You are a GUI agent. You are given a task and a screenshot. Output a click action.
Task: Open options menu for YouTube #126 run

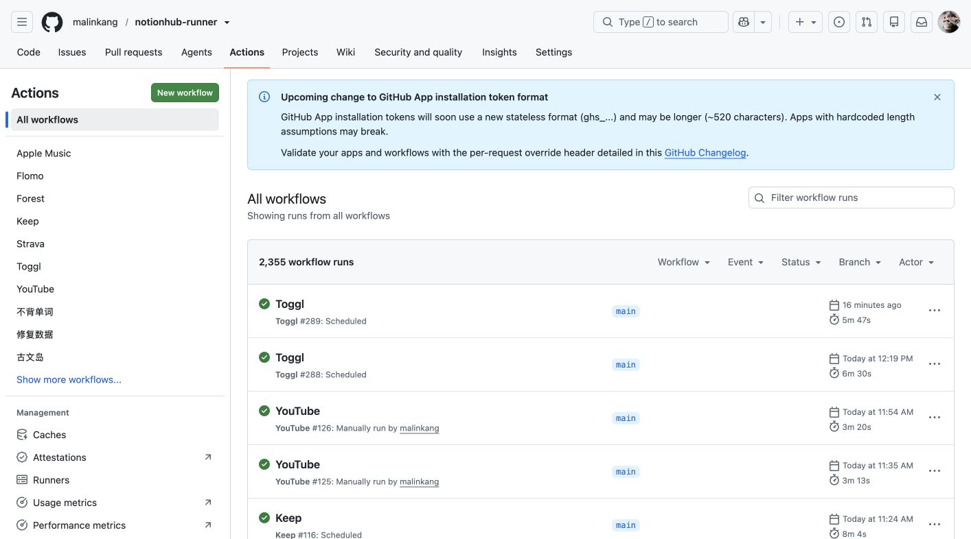click(935, 418)
